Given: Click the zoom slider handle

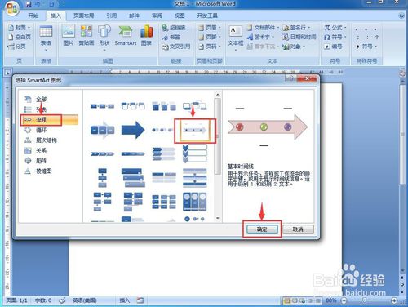Looking at the screenshot, I should 365,300.
